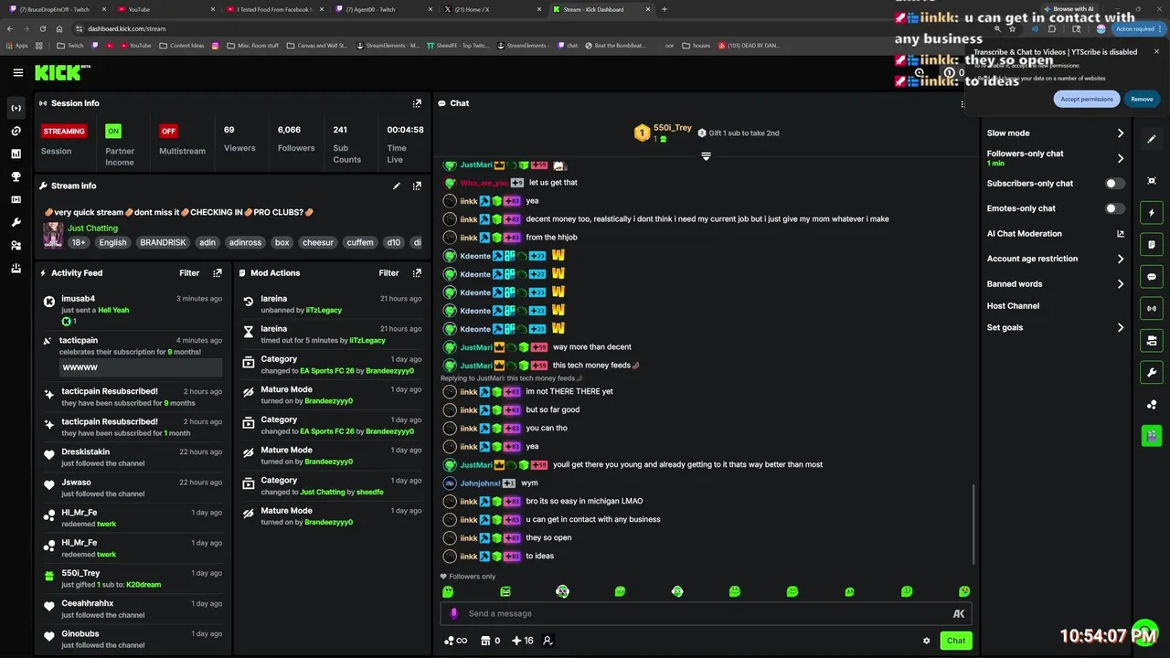
Task: Toggle Multistream OFF badge
Action: point(168,131)
